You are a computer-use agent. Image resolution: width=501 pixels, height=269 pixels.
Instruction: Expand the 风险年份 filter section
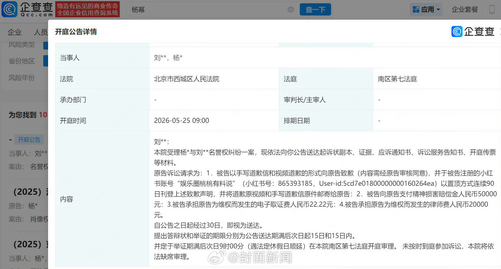tap(22, 78)
